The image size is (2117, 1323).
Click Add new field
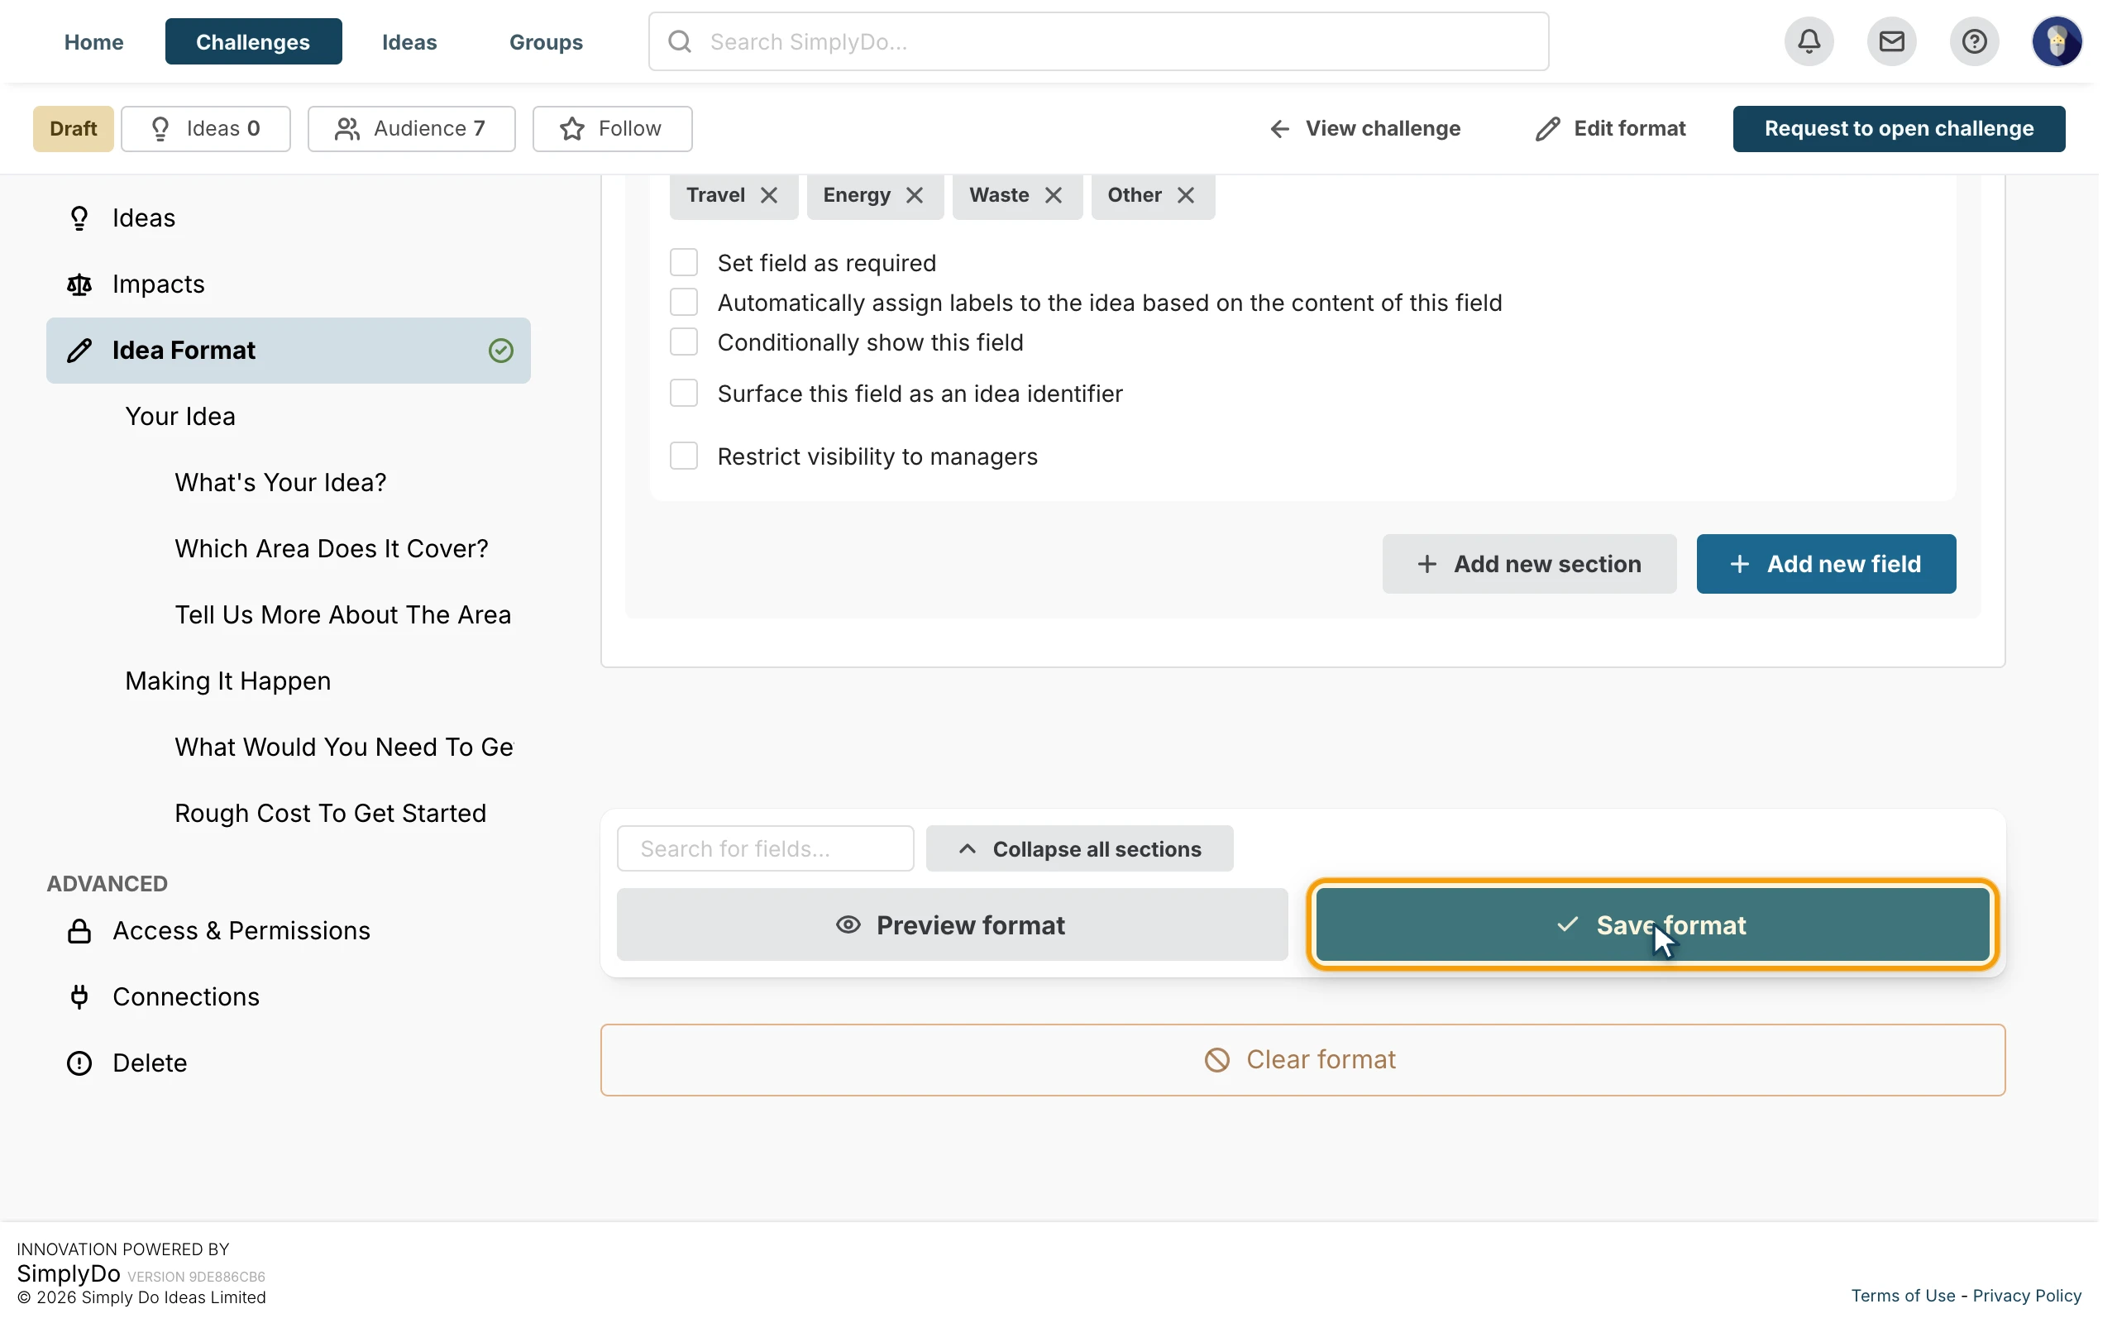1826,565
